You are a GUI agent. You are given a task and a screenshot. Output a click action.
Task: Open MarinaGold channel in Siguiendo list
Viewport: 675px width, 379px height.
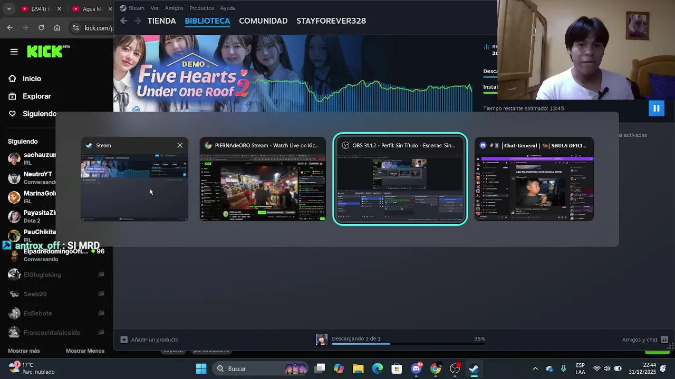click(33, 197)
